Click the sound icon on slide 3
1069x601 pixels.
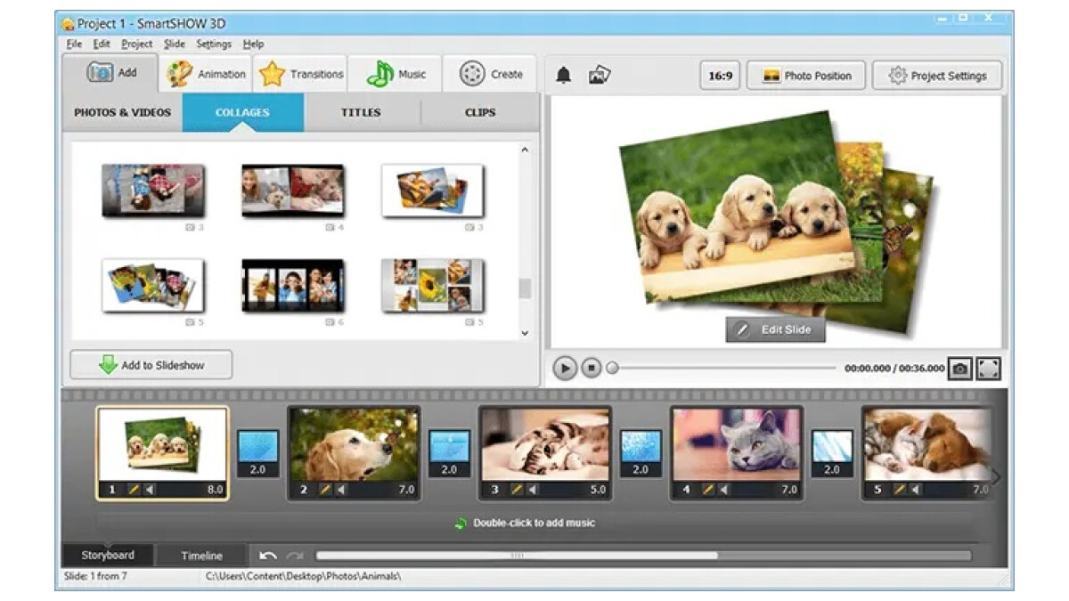533,490
